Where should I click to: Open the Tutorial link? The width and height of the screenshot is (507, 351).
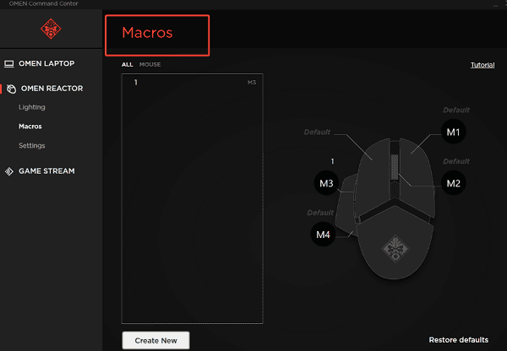pyautogui.click(x=482, y=65)
